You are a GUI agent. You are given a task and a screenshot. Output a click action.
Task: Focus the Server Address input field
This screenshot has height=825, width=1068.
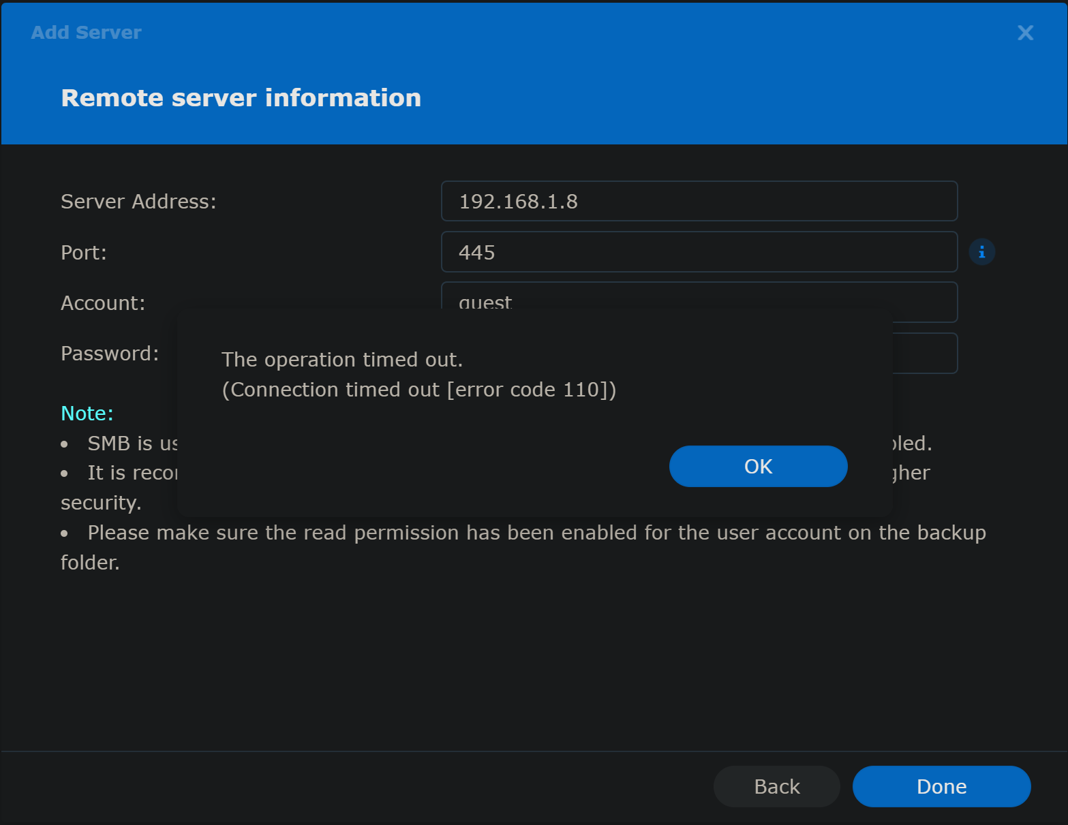(699, 201)
